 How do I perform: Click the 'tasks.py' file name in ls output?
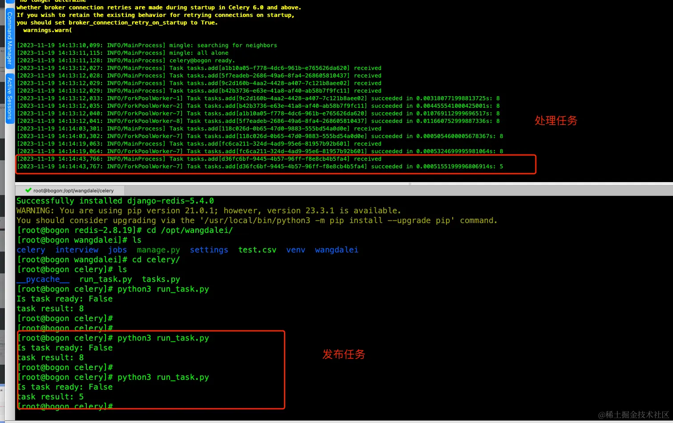pos(161,279)
